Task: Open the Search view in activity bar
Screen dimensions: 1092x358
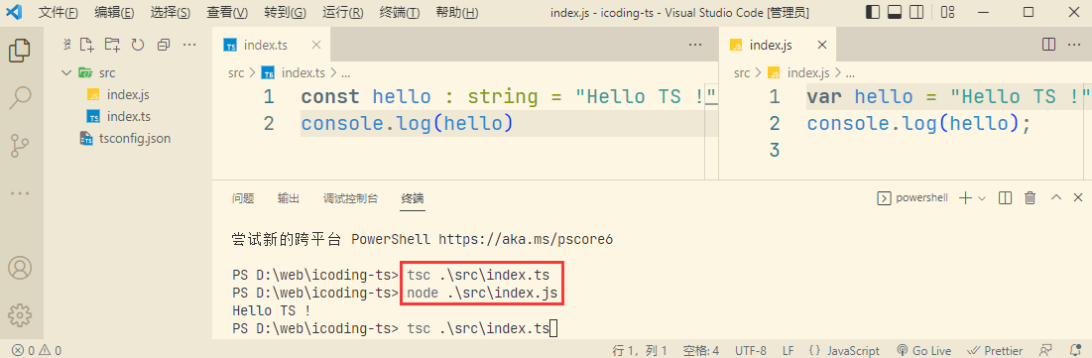Action: click(20, 97)
